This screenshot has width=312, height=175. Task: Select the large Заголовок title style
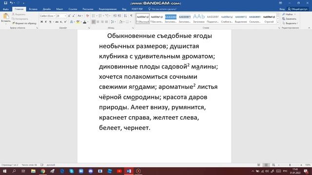199,18
